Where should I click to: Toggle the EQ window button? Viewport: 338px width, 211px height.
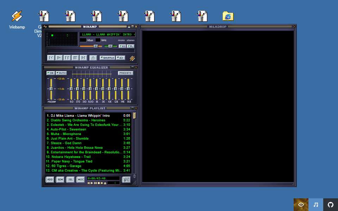(x=122, y=46)
